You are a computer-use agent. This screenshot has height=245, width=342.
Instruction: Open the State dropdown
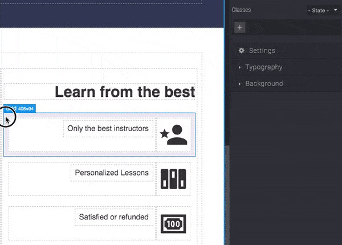[323, 10]
